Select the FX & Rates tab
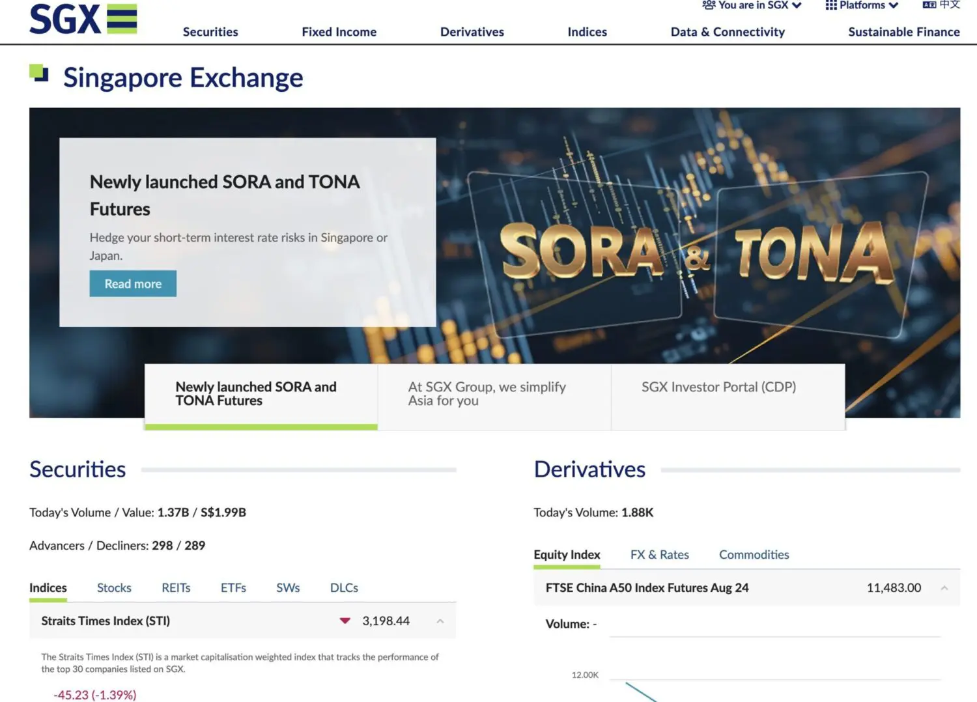 point(659,555)
